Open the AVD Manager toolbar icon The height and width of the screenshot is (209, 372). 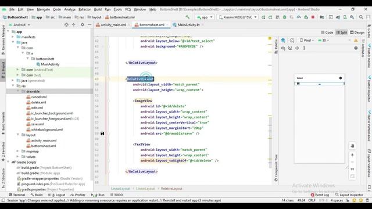click(345, 17)
